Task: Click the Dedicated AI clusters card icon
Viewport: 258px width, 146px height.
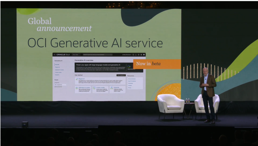Action: [x=77, y=88]
